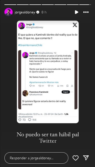Image resolution: width=95 pixels, height=167 pixels.
Task: Open the #GranHermanoChile hashtag
Action: [x=30, y=45]
